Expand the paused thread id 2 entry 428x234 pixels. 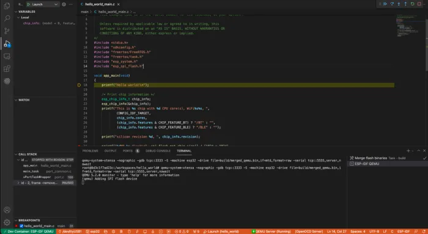pyautogui.click(x=18, y=183)
